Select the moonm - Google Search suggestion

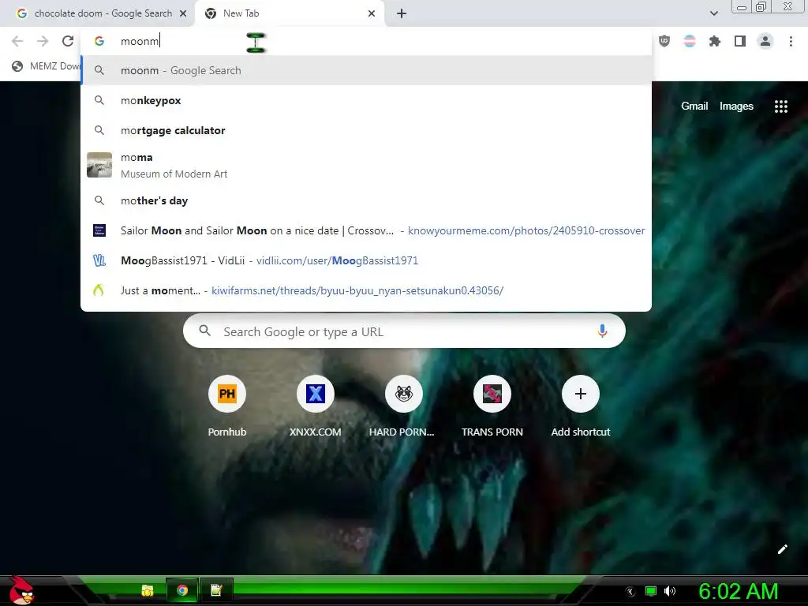coord(366,70)
